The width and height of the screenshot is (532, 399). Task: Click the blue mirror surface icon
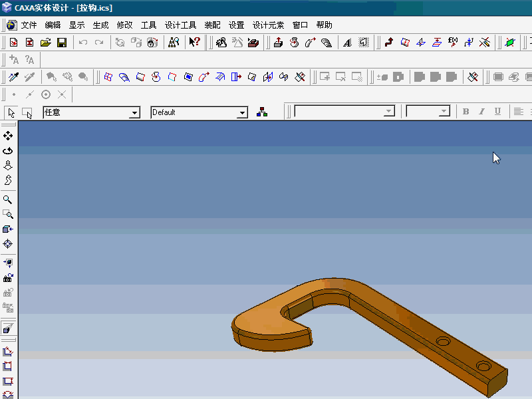pos(268,77)
